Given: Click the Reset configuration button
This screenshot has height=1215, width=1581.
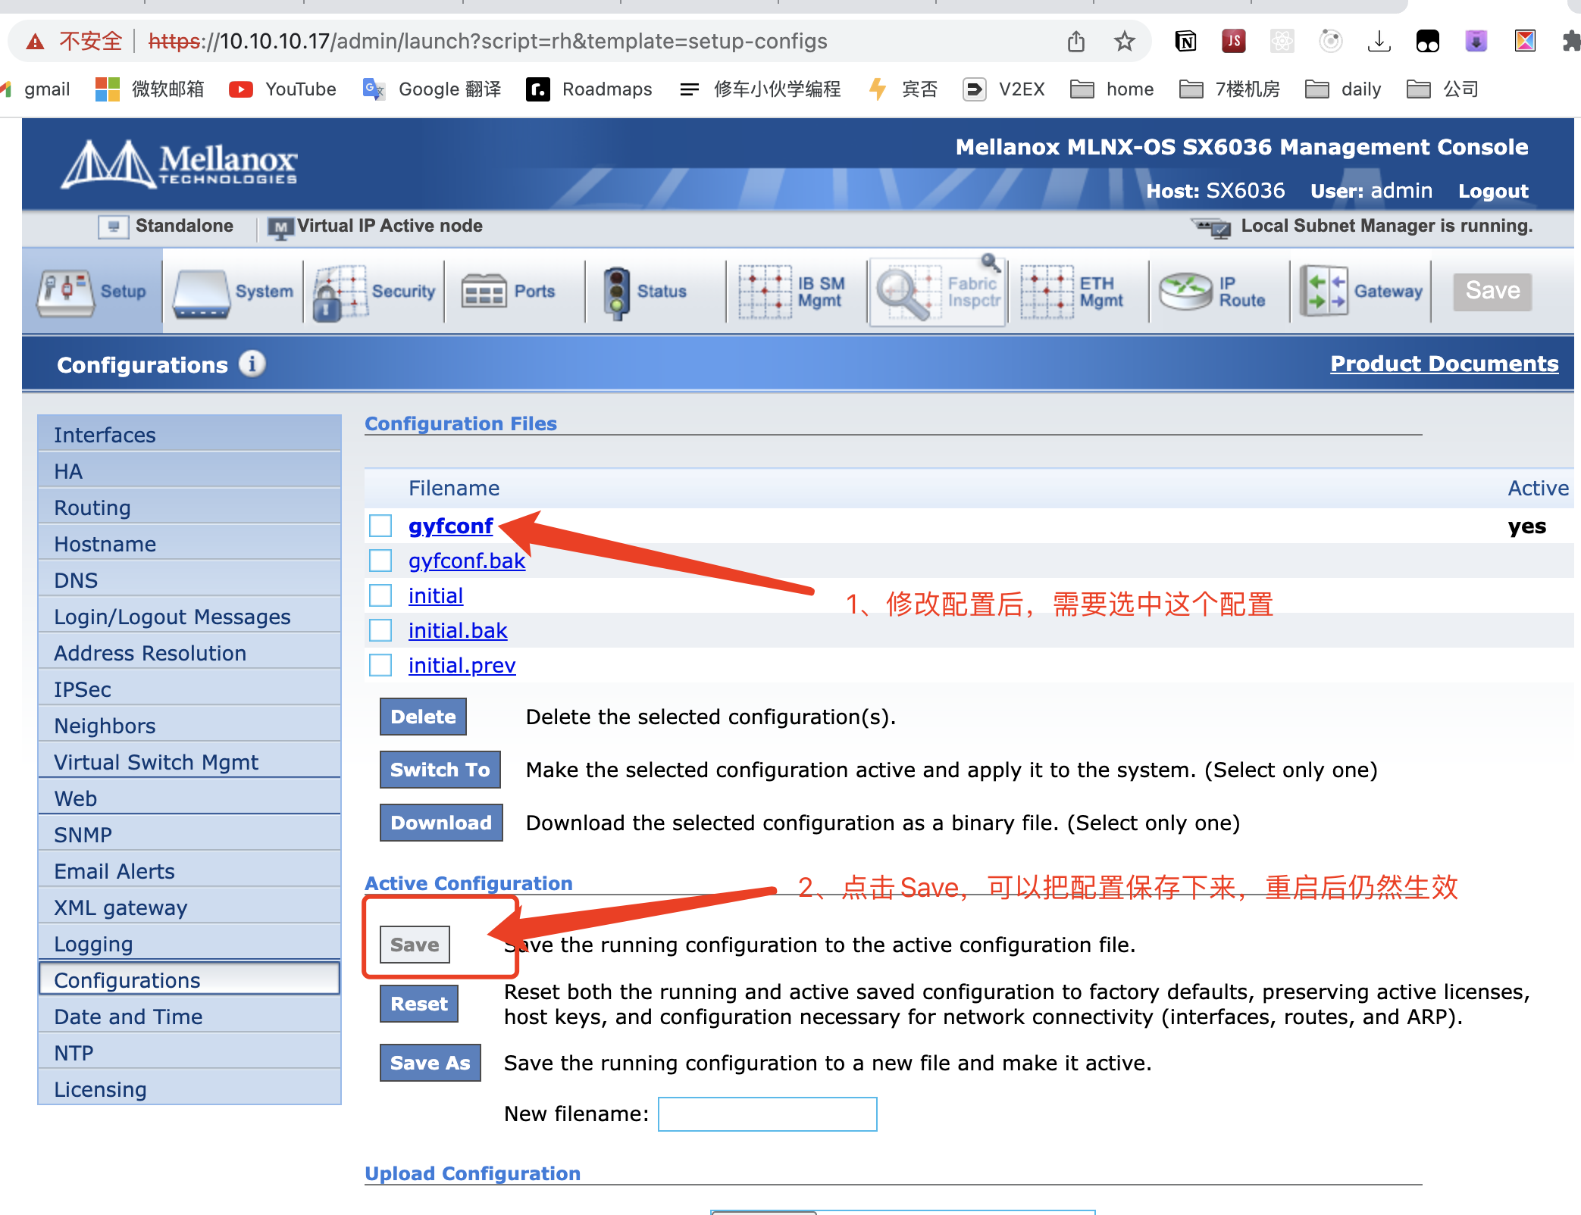Looking at the screenshot, I should click(x=419, y=1004).
